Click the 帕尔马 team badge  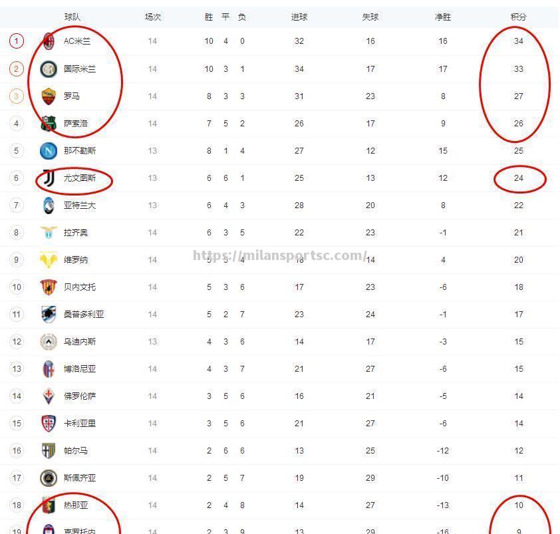pos(49,451)
